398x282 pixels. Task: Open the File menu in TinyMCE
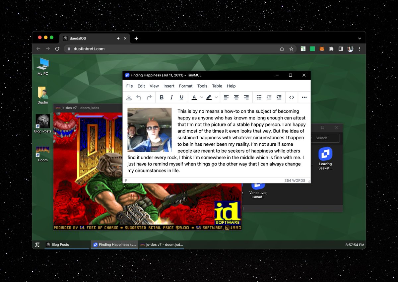pyautogui.click(x=130, y=86)
